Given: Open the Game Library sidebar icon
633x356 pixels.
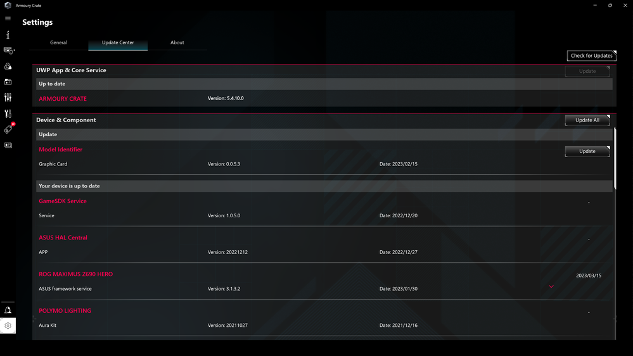Looking at the screenshot, I should [x=8, y=82].
